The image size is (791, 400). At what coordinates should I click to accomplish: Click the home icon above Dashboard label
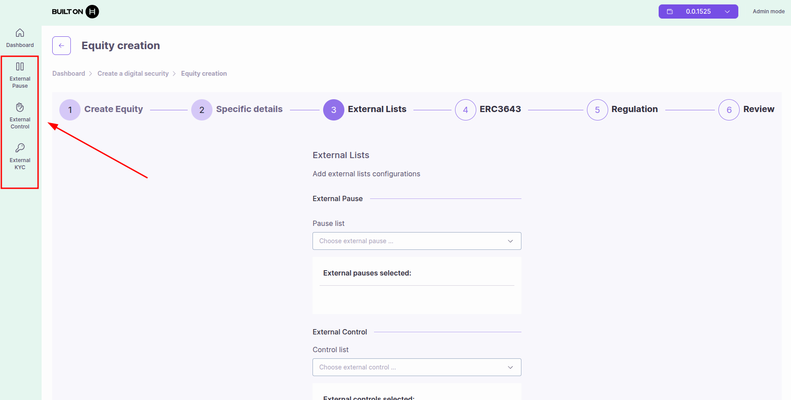(x=20, y=32)
